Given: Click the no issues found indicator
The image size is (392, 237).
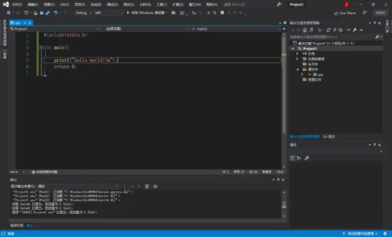Looking at the screenshot, I should (45, 172).
